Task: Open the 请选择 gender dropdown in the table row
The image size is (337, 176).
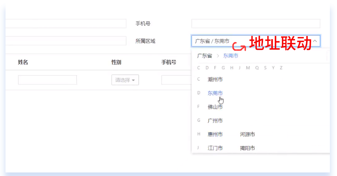Action: (125, 80)
